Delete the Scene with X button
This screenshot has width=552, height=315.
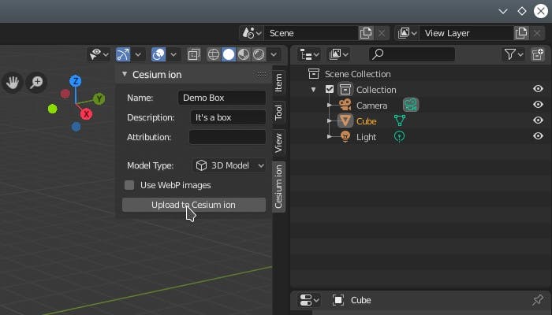(382, 33)
